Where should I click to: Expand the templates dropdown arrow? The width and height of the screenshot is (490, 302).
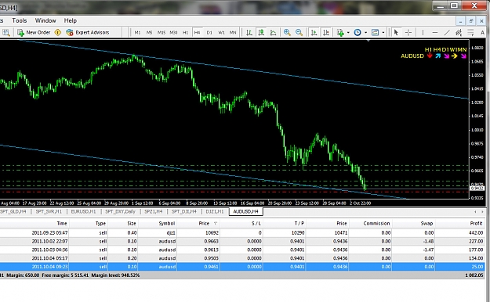pos(383,32)
